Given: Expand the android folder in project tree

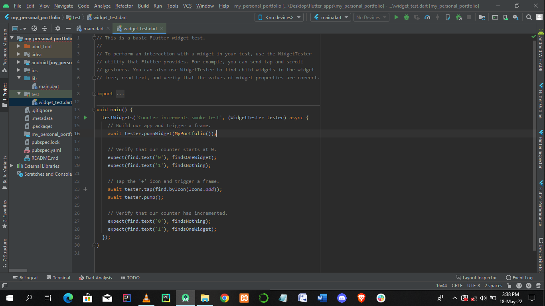Looking at the screenshot, I should click(x=19, y=62).
